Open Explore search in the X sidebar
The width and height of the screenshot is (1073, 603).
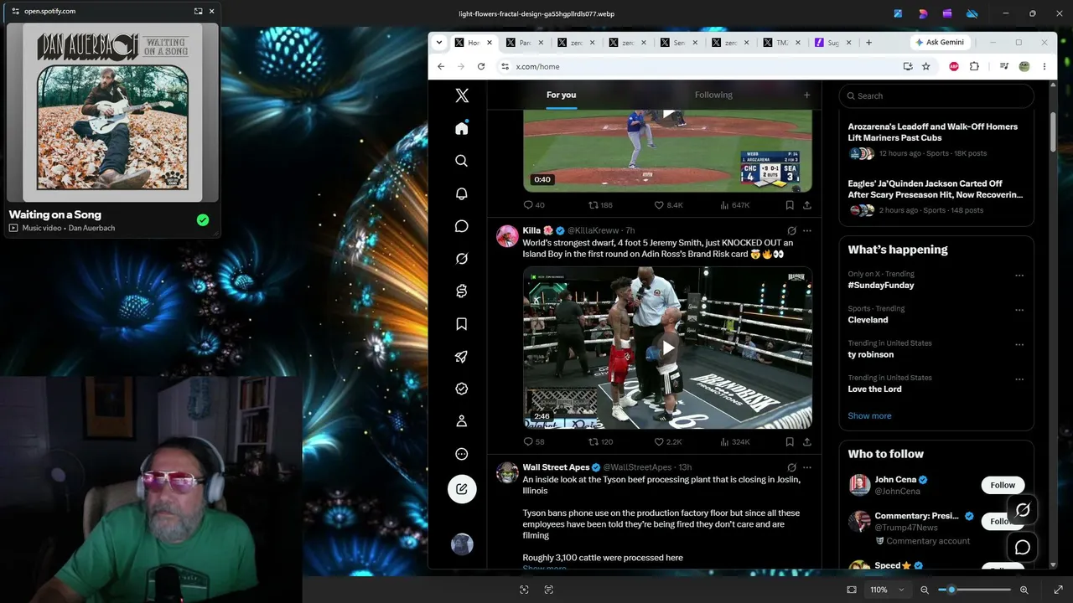point(462,161)
